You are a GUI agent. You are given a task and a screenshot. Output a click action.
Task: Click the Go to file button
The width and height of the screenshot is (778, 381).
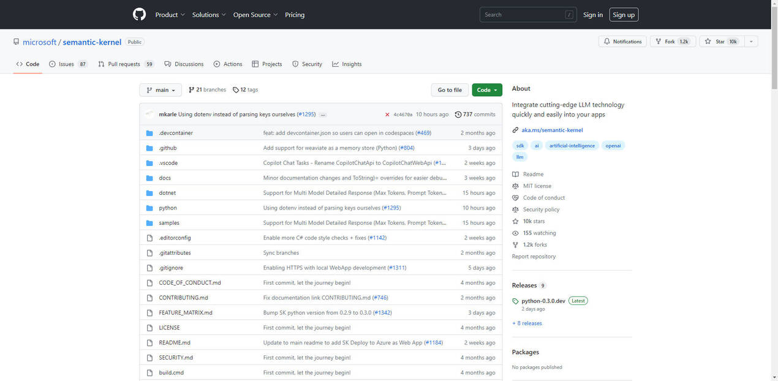click(450, 90)
